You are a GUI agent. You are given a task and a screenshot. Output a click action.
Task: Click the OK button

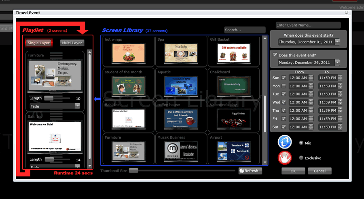[x=293, y=171]
